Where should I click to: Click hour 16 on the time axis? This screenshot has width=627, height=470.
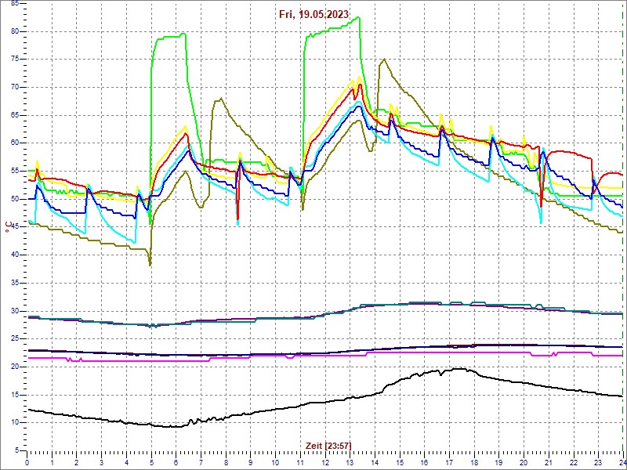click(424, 461)
